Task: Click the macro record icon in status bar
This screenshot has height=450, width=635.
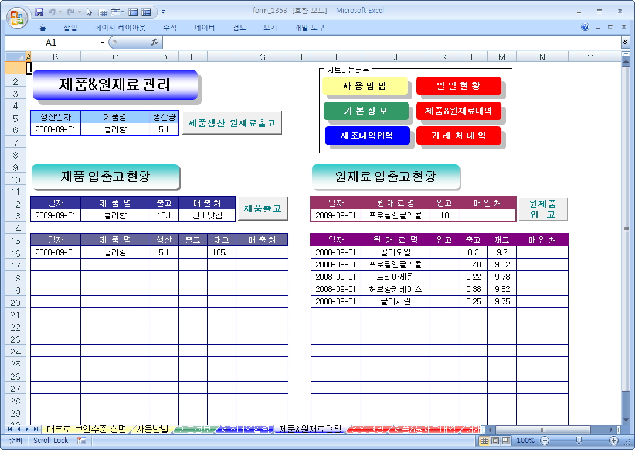Action: pyautogui.click(x=82, y=440)
